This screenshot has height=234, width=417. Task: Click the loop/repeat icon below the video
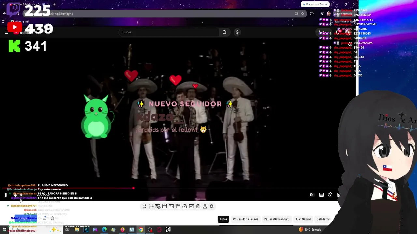(x=144, y=206)
